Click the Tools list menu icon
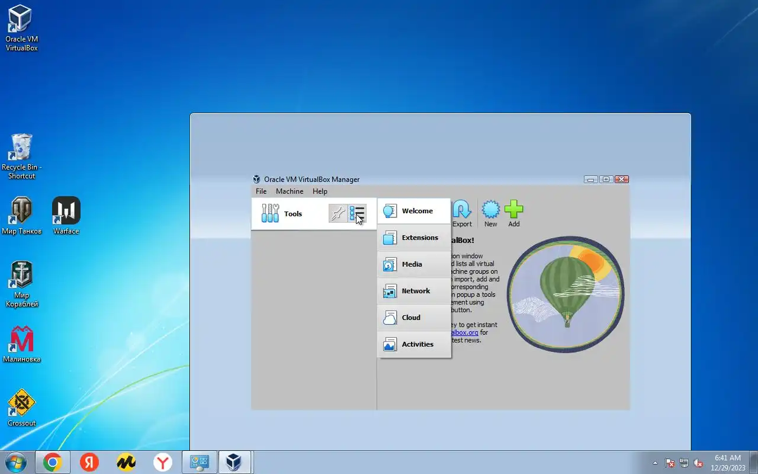 (x=357, y=214)
